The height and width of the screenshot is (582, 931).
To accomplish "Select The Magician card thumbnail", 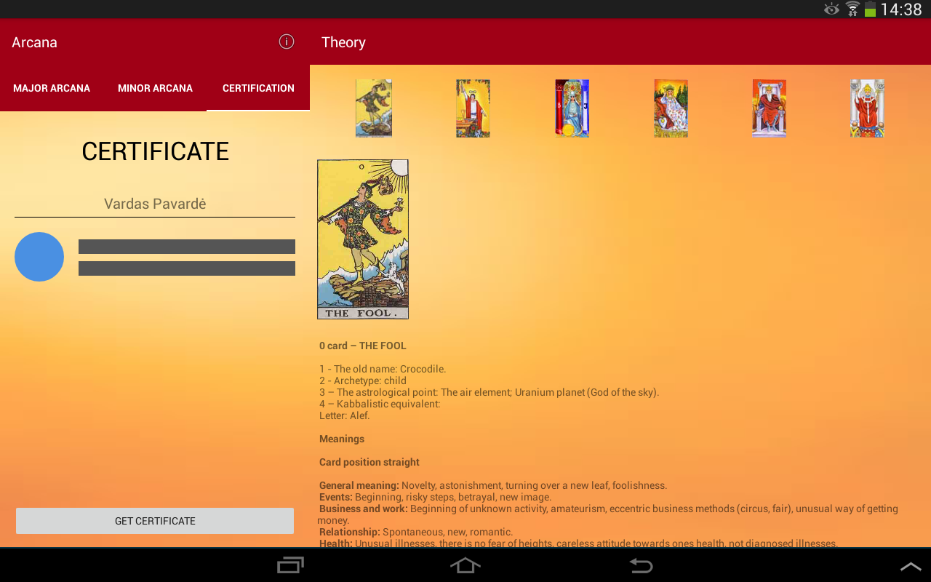I will (x=473, y=108).
